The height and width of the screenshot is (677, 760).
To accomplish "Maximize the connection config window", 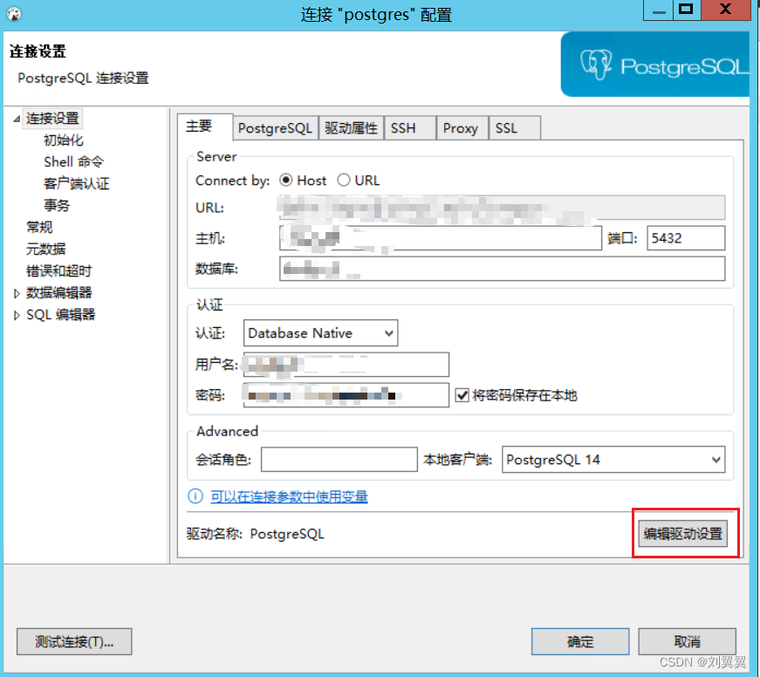I will (687, 10).
